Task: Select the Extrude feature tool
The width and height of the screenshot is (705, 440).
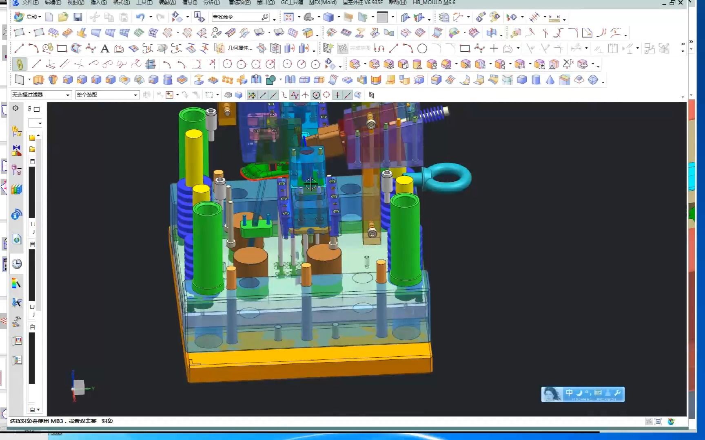Action: (x=39, y=79)
